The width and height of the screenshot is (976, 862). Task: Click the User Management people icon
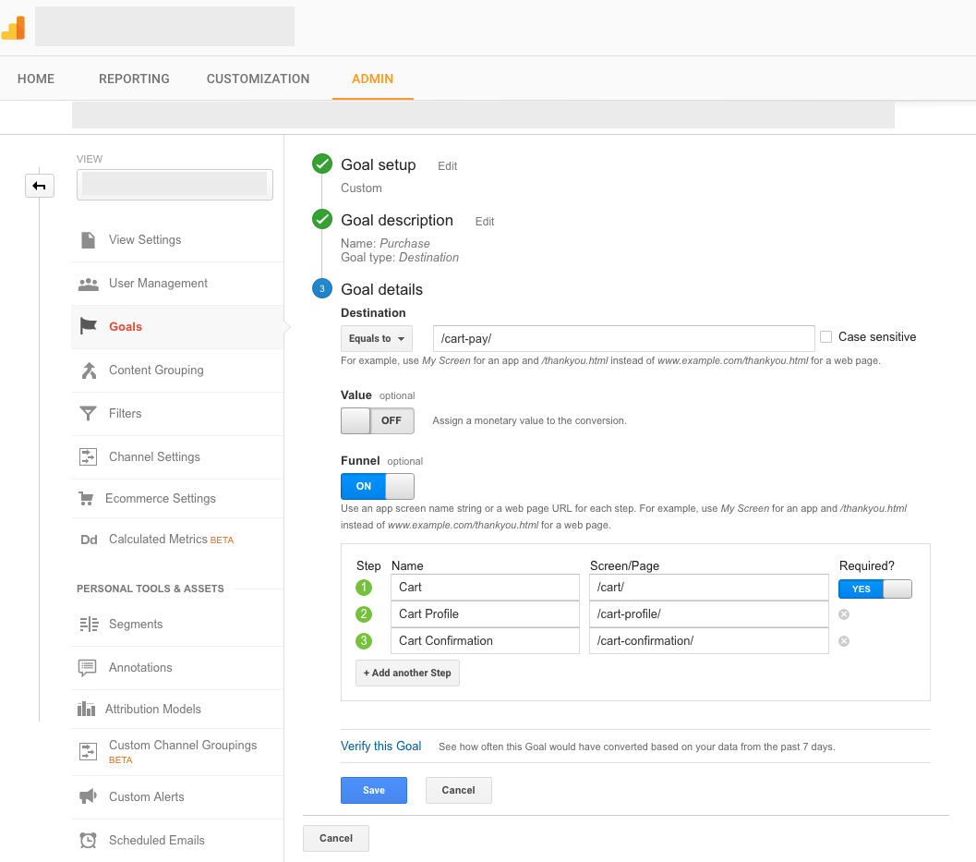(89, 284)
